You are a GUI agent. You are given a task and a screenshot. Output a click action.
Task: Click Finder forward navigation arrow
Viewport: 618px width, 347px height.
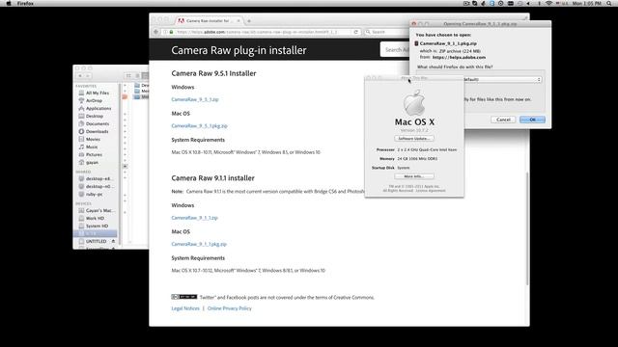88,75
